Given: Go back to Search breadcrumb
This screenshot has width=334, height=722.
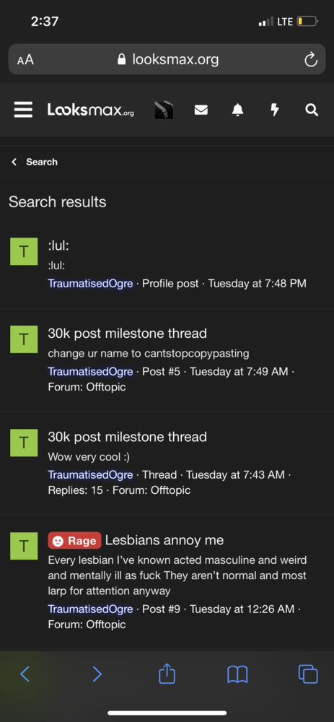Looking at the screenshot, I should (35, 162).
